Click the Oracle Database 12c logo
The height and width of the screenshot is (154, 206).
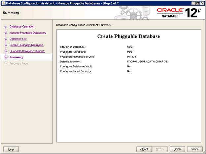coord(178,13)
